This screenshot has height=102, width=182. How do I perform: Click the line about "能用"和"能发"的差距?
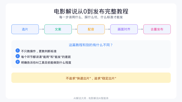click(44, 57)
